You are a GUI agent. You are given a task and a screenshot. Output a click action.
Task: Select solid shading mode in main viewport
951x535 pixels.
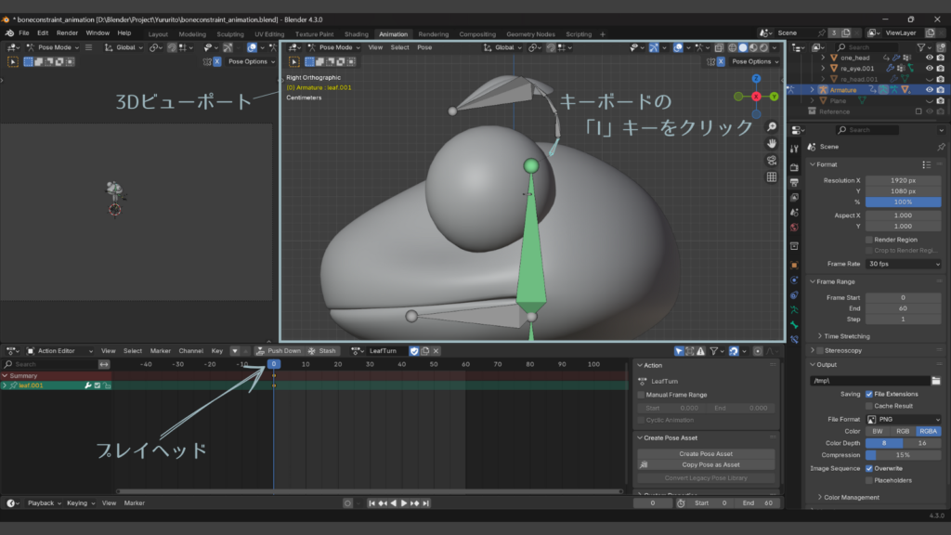(x=743, y=47)
